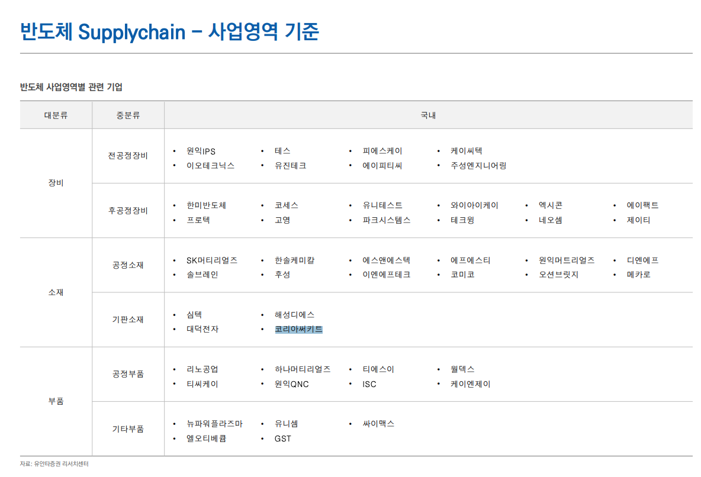
Task: Click company name '프로텍'
Action: 198,220
